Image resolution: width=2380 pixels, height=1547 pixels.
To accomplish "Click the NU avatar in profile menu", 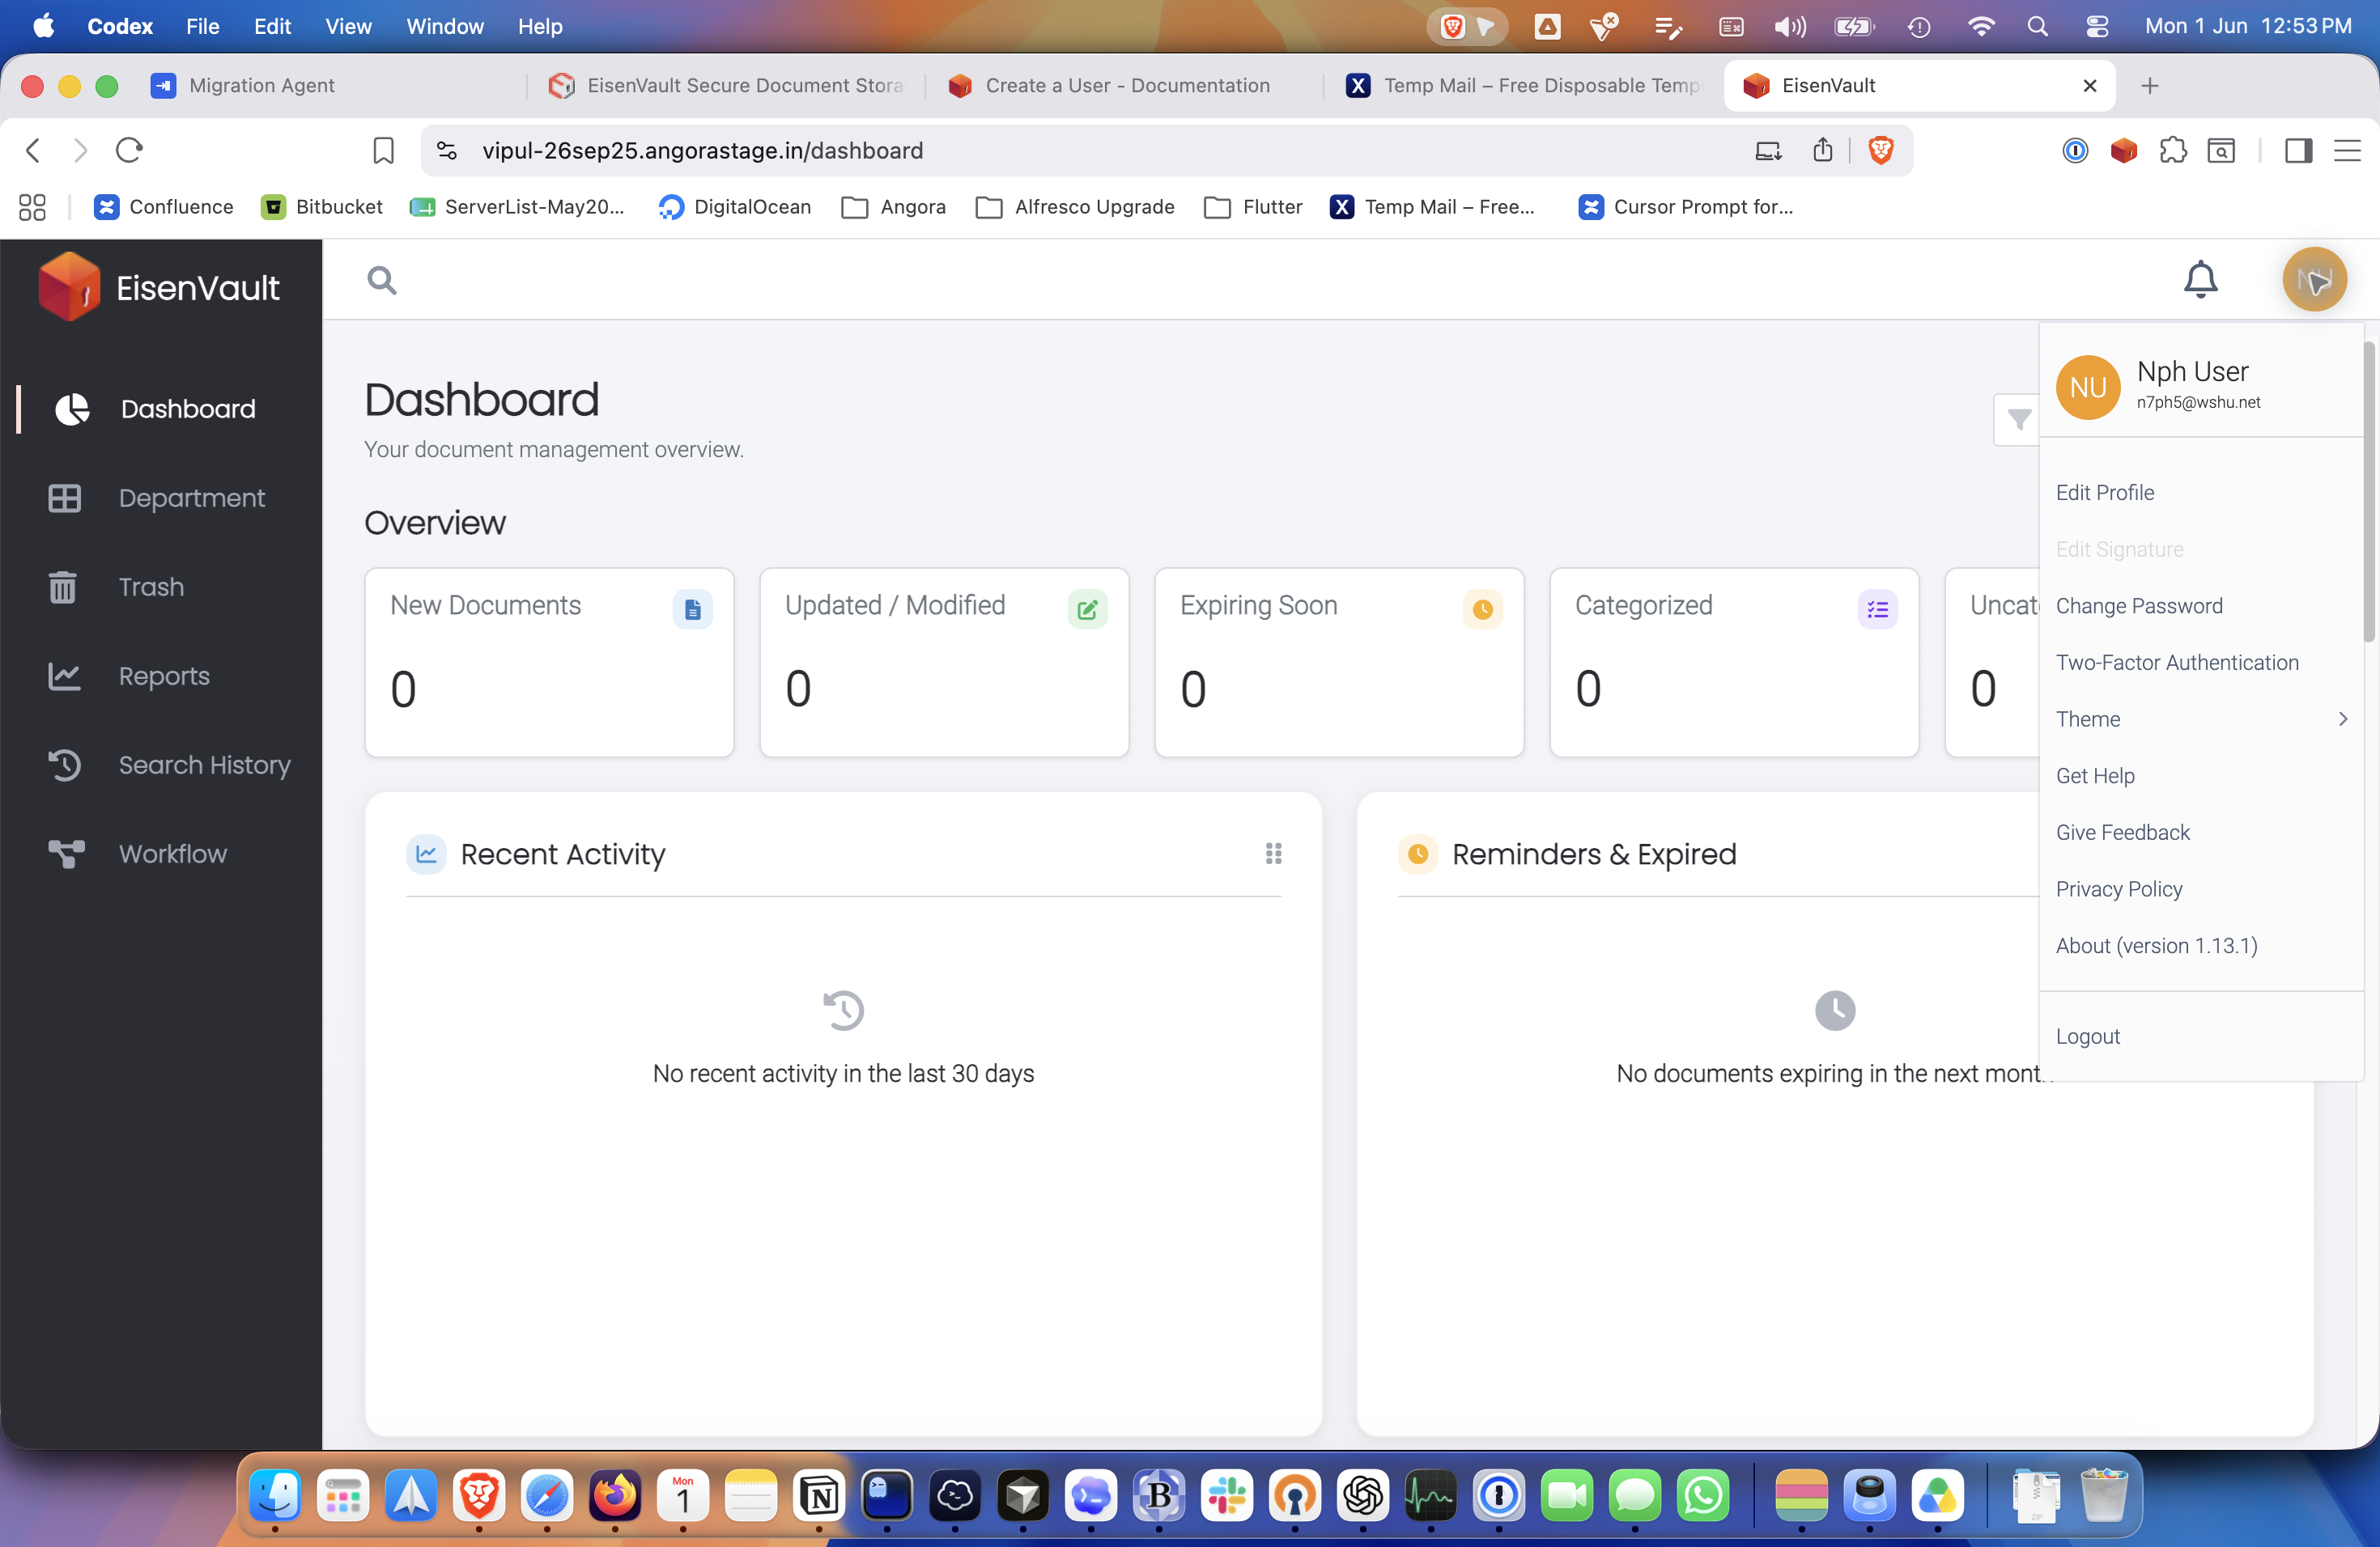I will tap(2087, 387).
